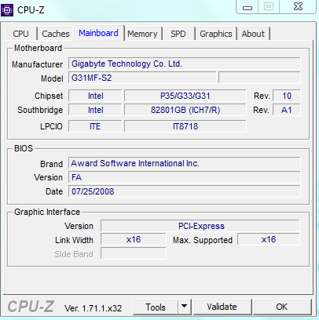Click the Southbridge value 82801GB (ICH7/R)
Screen dimensions: 319x320
coord(185,110)
